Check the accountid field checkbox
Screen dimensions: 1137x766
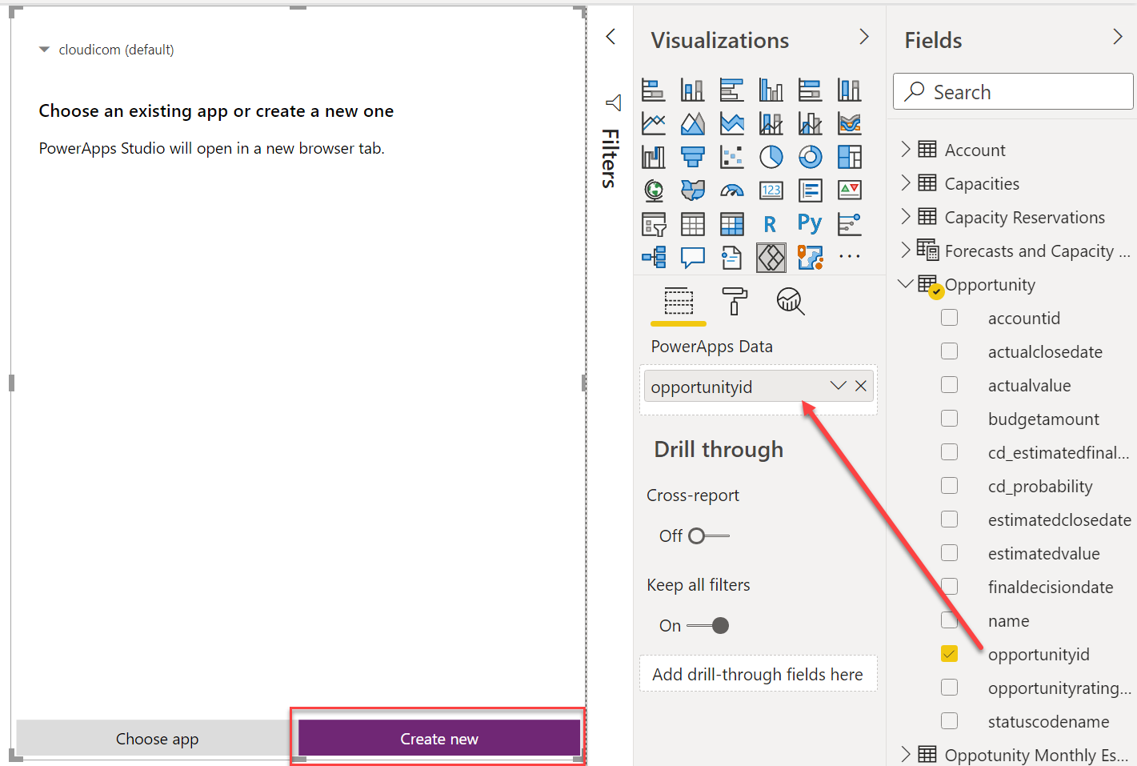(x=950, y=318)
